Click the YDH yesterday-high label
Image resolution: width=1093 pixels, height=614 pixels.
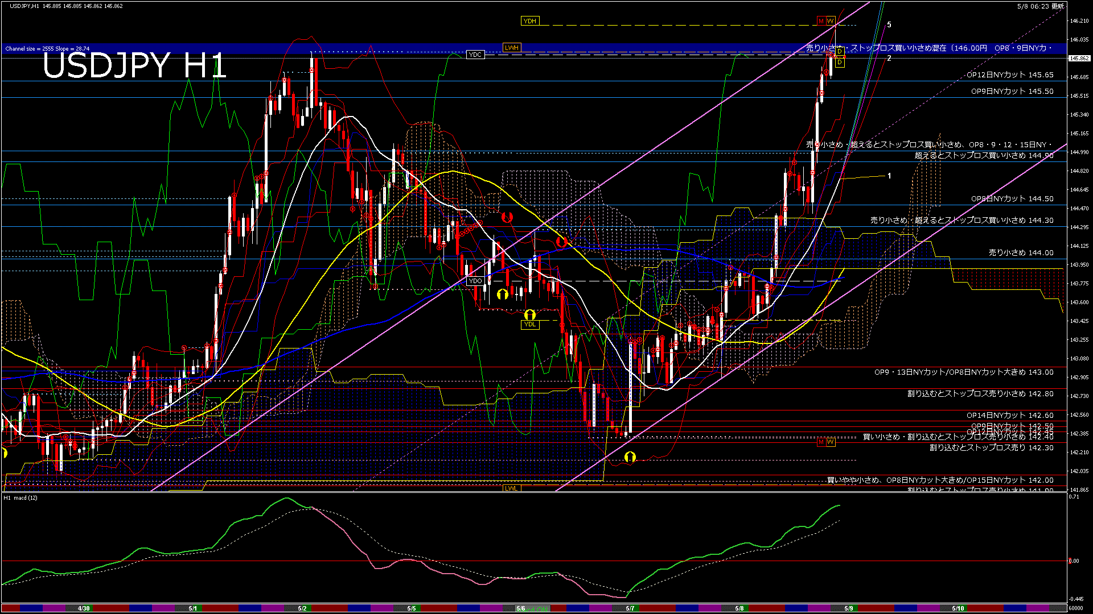(530, 21)
